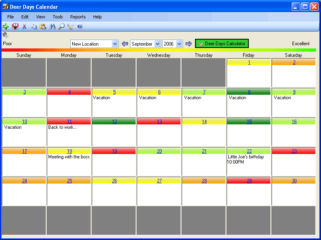This screenshot has width=321, height=240.
Task: Advance to next month with right arrow
Action: tap(189, 44)
